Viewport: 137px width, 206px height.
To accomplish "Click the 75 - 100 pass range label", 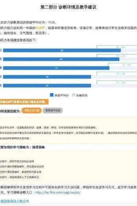I will click(126, 65).
